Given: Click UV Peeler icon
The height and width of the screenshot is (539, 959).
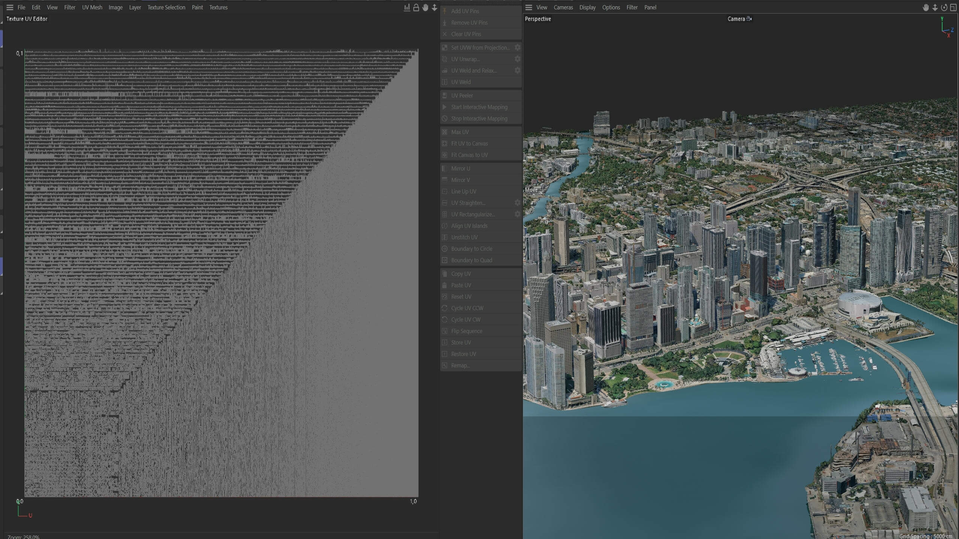Looking at the screenshot, I should [445, 95].
